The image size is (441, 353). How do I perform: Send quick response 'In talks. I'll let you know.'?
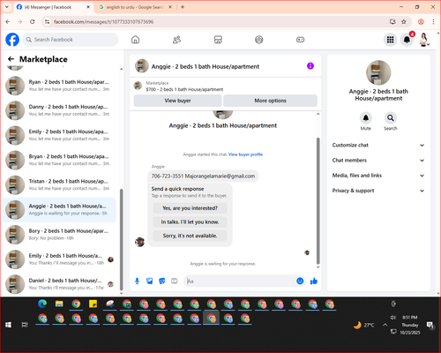point(190,222)
